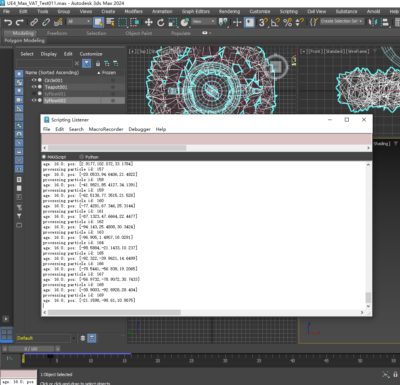Activate the Select Object tool
The width and height of the screenshot is (400, 385).
coord(98,22)
